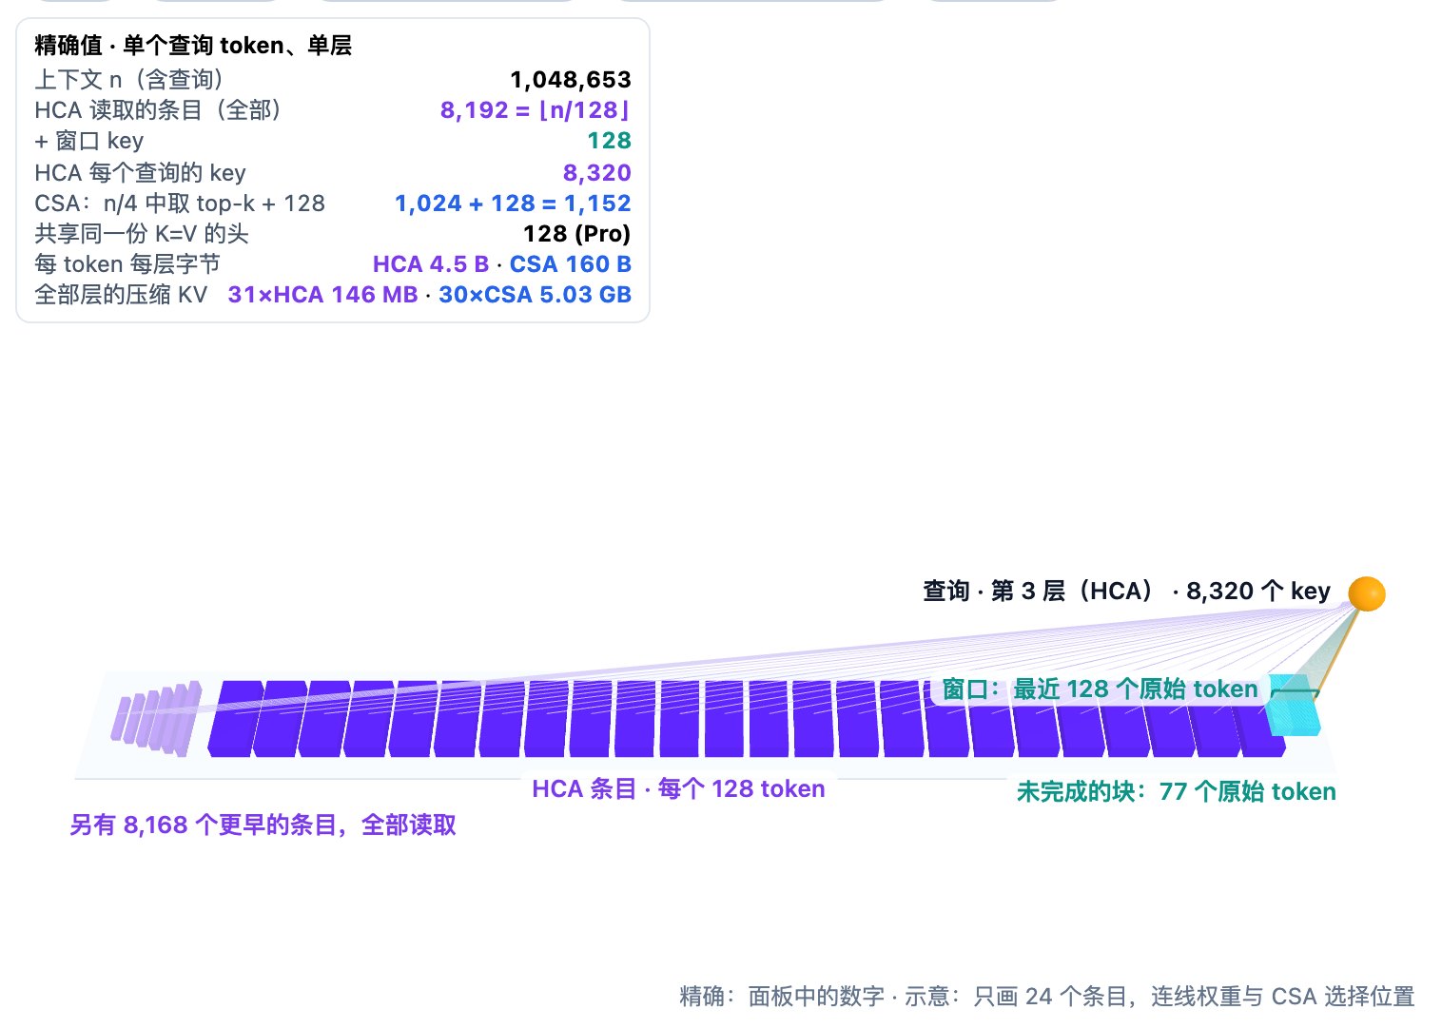1442x1029 pixels.
Task: Click the label "HCA 每个查询的 key"
Action: click(141, 172)
